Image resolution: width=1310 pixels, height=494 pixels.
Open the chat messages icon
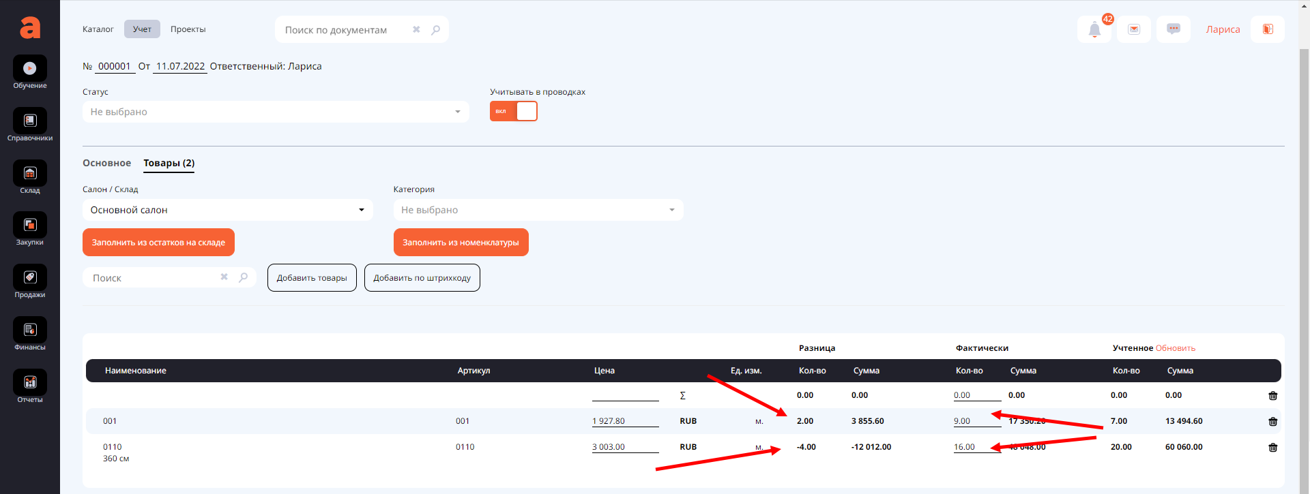(1174, 29)
